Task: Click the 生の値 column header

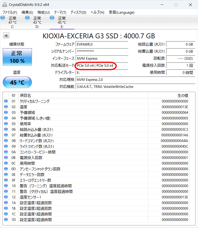Action: point(169,95)
